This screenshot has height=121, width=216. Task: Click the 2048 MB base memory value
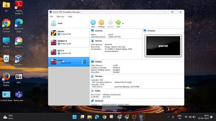click(x=108, y=45)
